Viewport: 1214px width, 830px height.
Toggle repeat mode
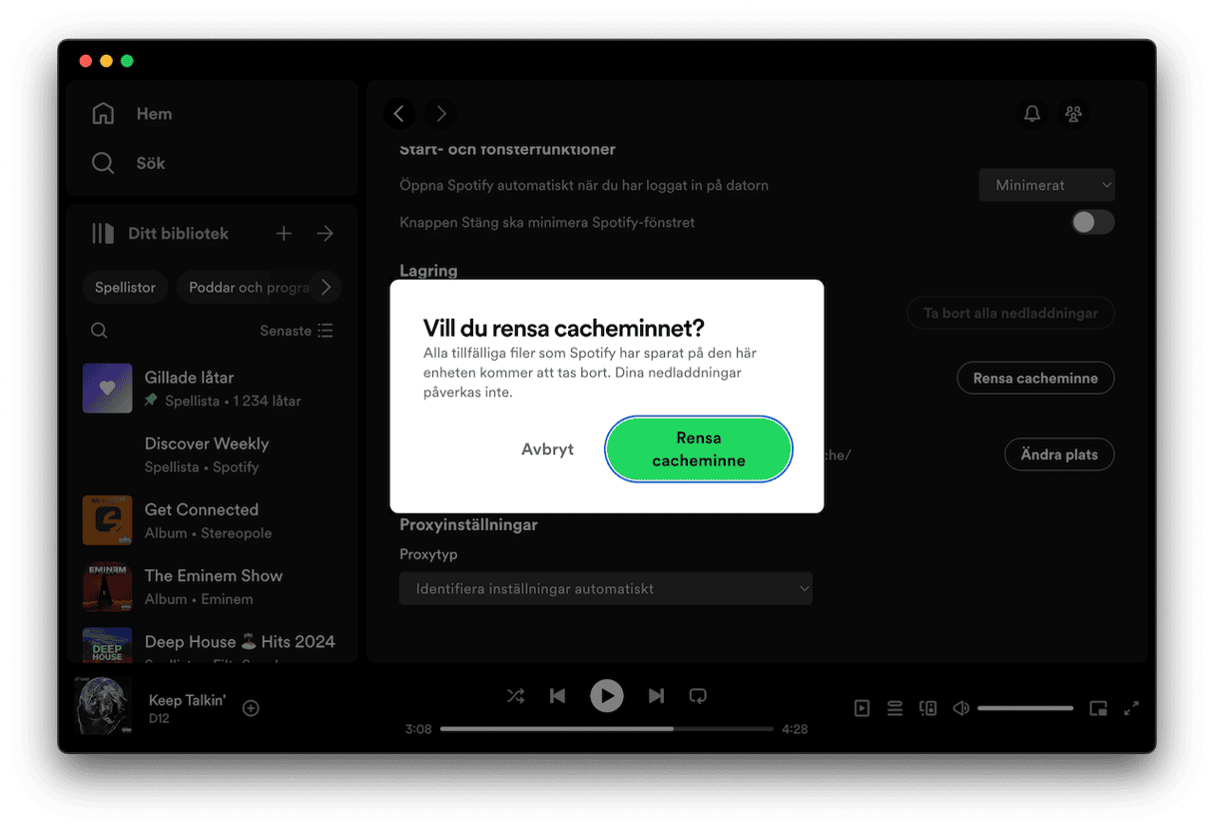698,696
